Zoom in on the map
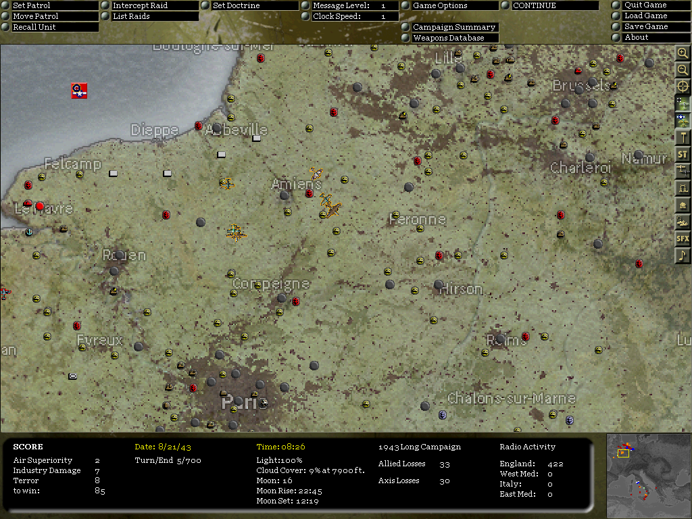692x519 pixels. (683, 53)
